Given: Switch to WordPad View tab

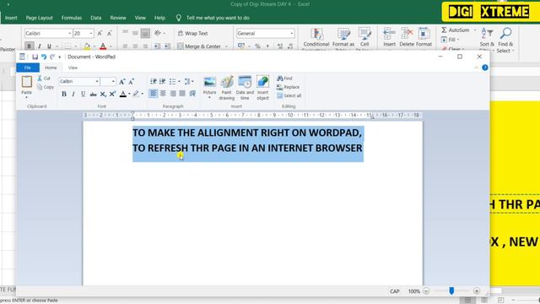Looking at the screenshot, I should [73, 68].
